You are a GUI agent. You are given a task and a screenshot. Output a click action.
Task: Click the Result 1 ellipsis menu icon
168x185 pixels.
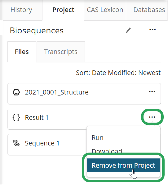click(x=152, y=117)
